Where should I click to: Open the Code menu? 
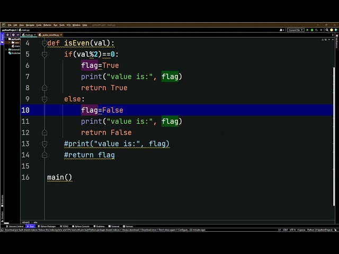[39, 25]
